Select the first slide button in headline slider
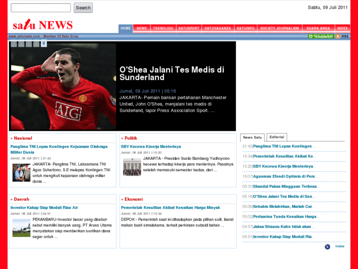Image resolution: width=358 pixels, height=269 pixels. click(x=14, y=44)
